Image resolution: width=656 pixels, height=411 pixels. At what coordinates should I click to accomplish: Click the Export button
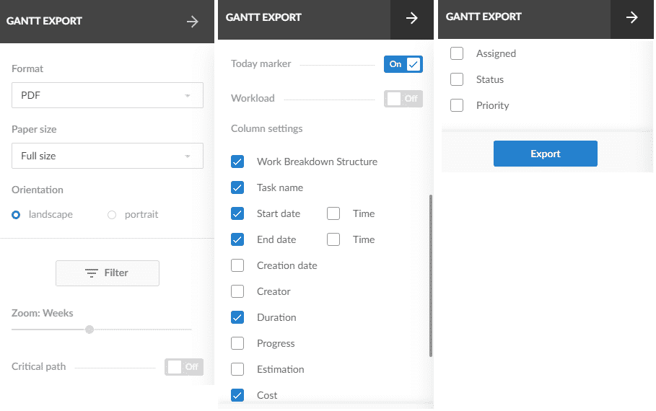pyautogui.click(x=545, y=154)
